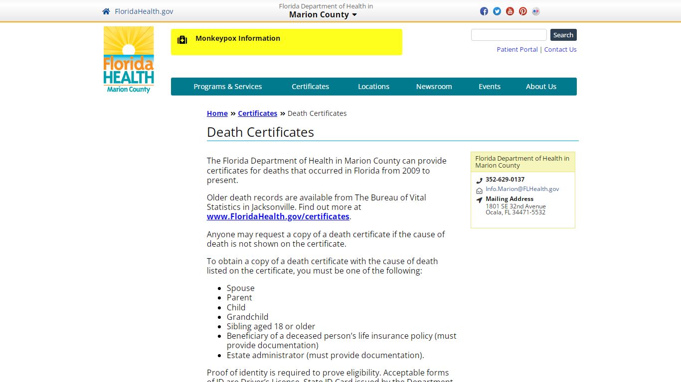Open the Facebook social icon
The height and width of the screenshot is (382, 681).
tap(484, 11)
